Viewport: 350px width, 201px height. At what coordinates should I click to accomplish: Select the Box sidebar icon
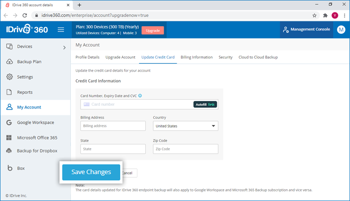point(10,168)
